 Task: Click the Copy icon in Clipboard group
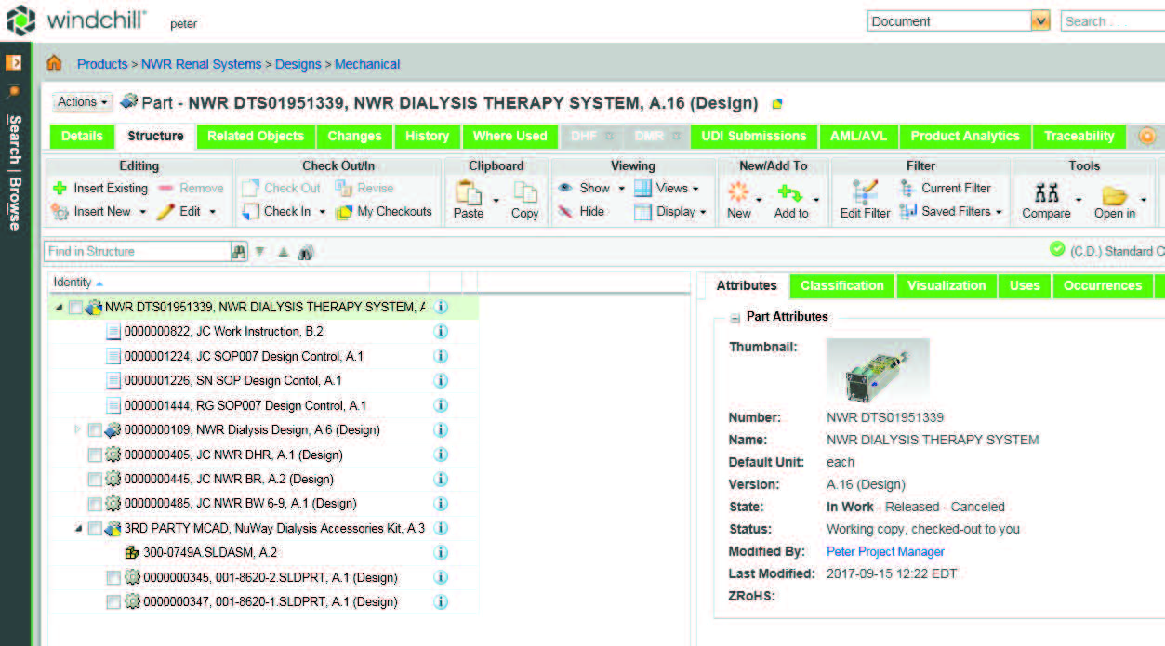click(x=525, y=192)
